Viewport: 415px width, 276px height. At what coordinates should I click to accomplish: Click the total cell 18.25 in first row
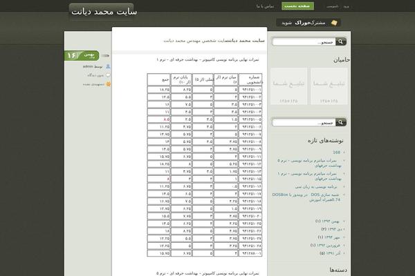[159, 90]
